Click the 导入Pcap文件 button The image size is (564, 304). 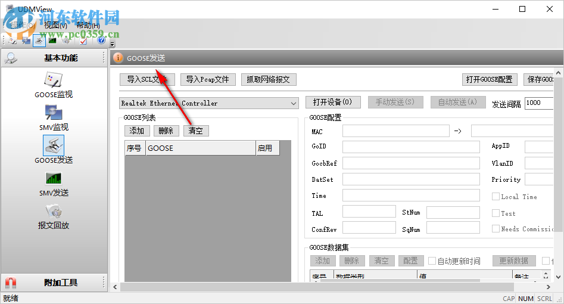coord(208,80)
